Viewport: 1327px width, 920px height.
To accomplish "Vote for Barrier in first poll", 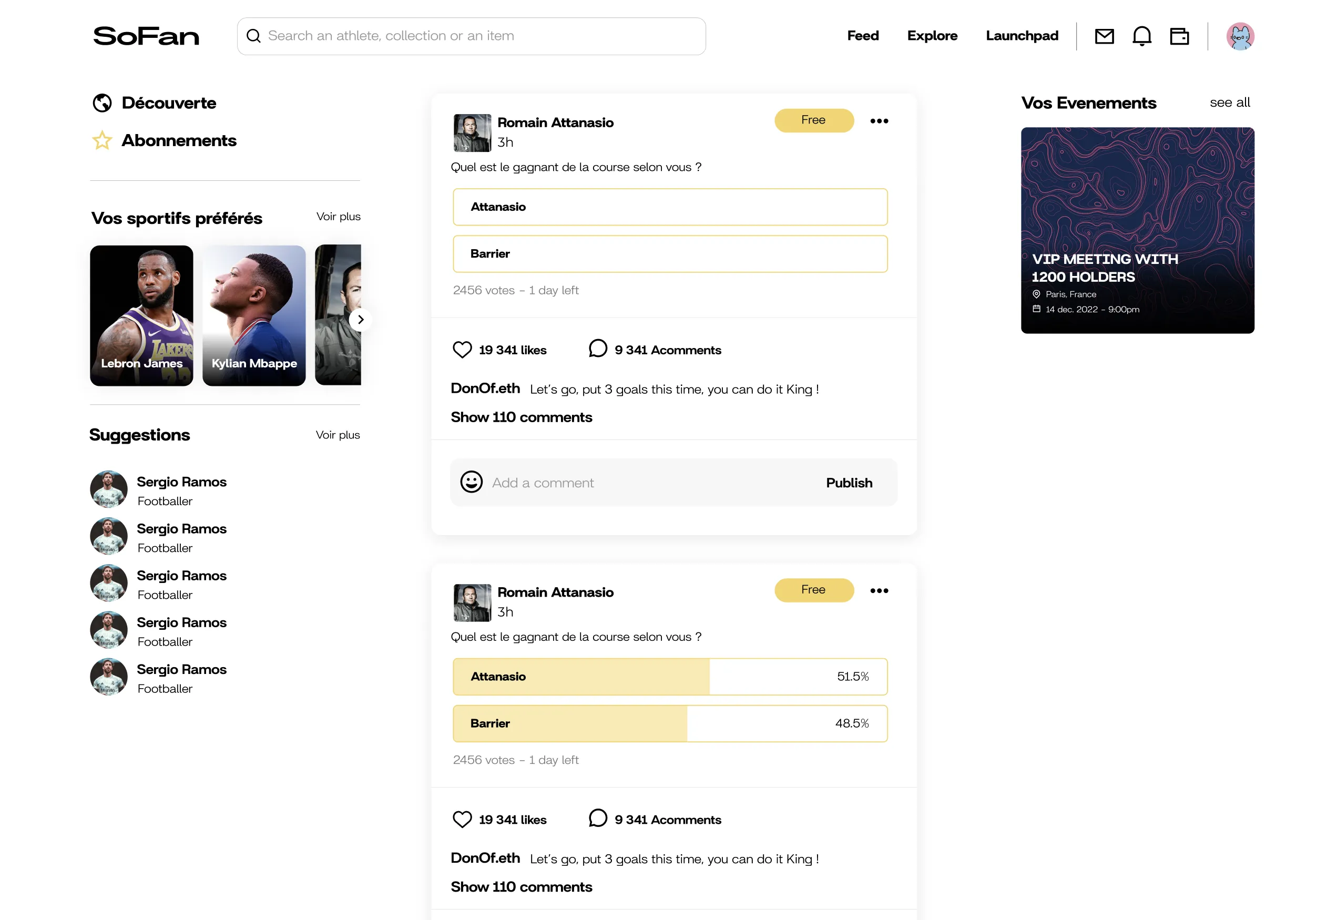I will tap(670, 253).
